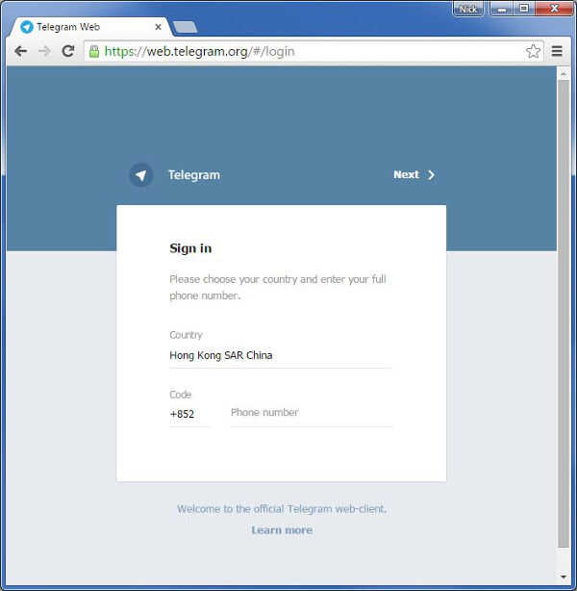The image size is (577, 591).
Task: Click the vertical scrollbar thumb
Action: [564, 314]
